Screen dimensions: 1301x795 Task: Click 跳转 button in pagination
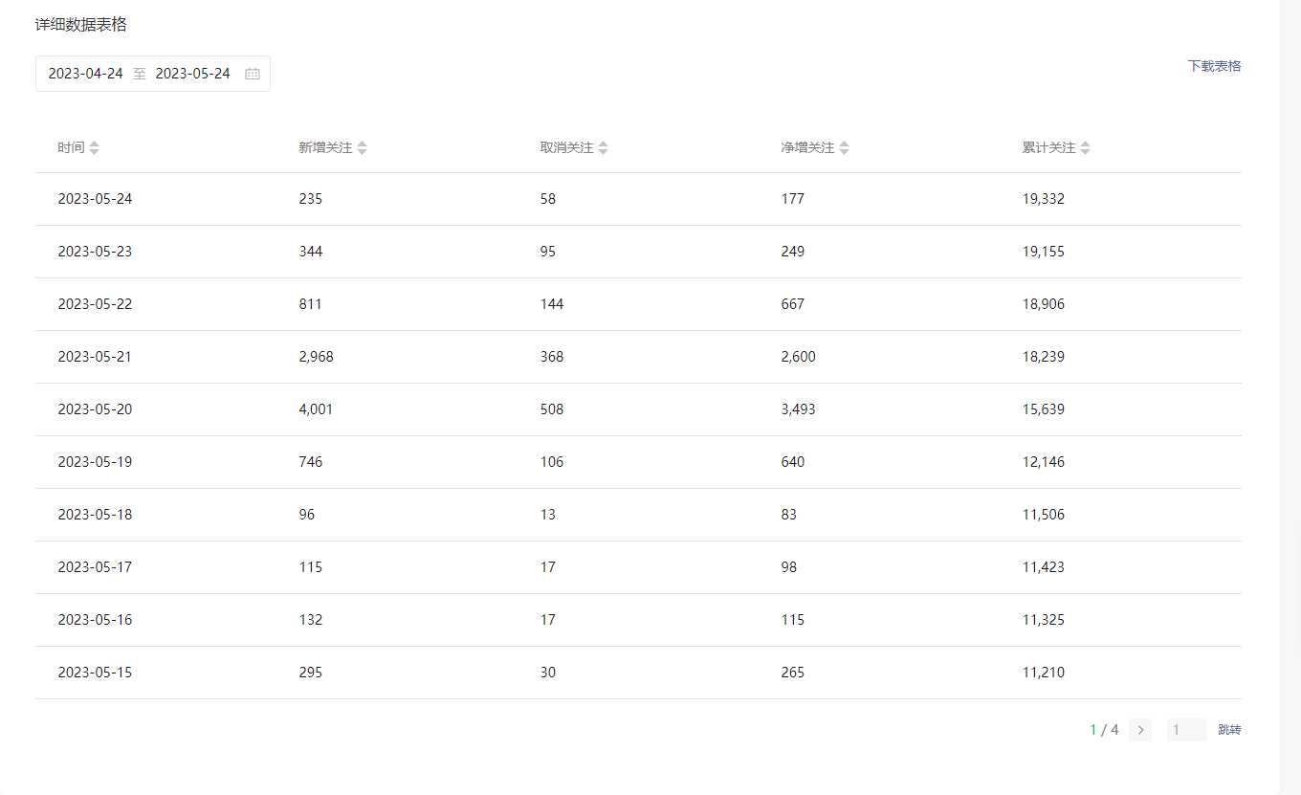click(x=1229, y=730)
